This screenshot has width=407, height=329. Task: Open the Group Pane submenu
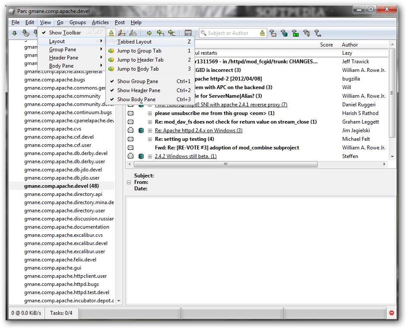[71, 50]
